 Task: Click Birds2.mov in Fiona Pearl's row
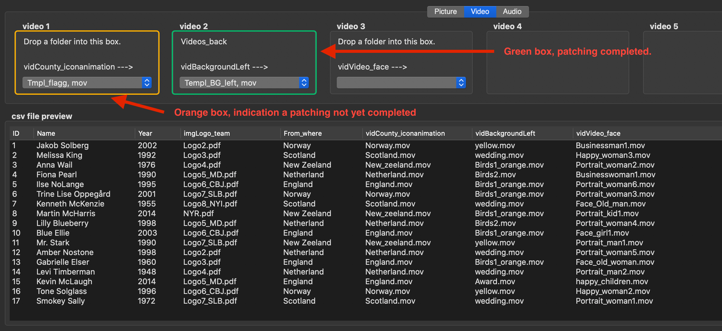[x=495, y=175]
